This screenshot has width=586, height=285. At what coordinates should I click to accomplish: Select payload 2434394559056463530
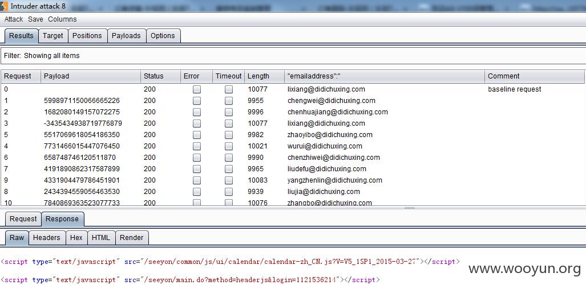(82, 192)
